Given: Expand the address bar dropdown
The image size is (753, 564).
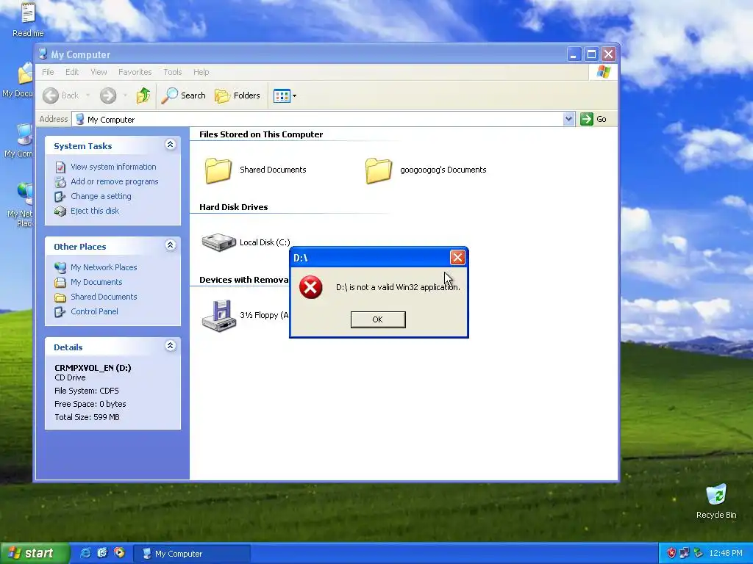Looking at the screenshot, I should tap(568, 119).
